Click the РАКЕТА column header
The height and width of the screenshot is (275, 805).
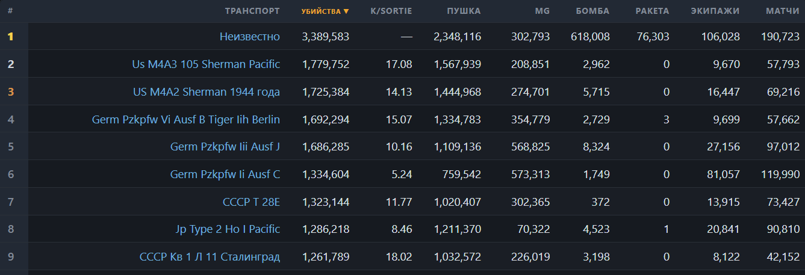652,11
